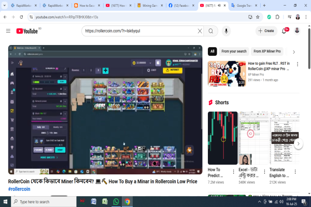Open the YouTube guide hamburger menu
The width and height of the screenshot is (311, 207).
click(x=8, y=31)
